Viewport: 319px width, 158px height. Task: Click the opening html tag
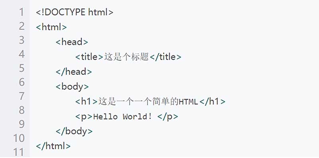[51, 27]
